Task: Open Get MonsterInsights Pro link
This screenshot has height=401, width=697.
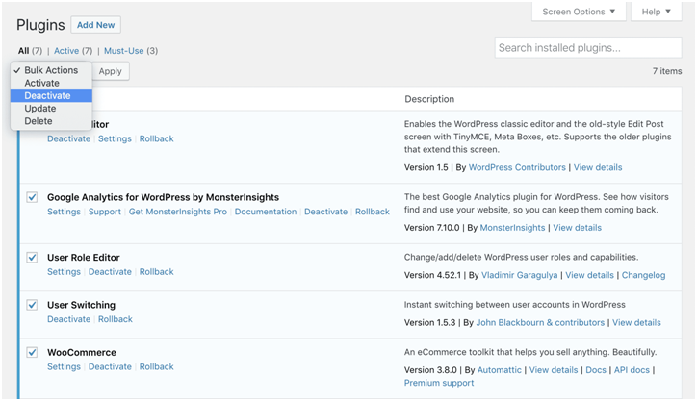Action: pyautogui.click(x=178, y=212)
